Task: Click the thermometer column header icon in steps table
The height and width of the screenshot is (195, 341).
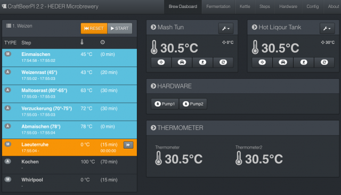Action: click(x=82, y=42)
